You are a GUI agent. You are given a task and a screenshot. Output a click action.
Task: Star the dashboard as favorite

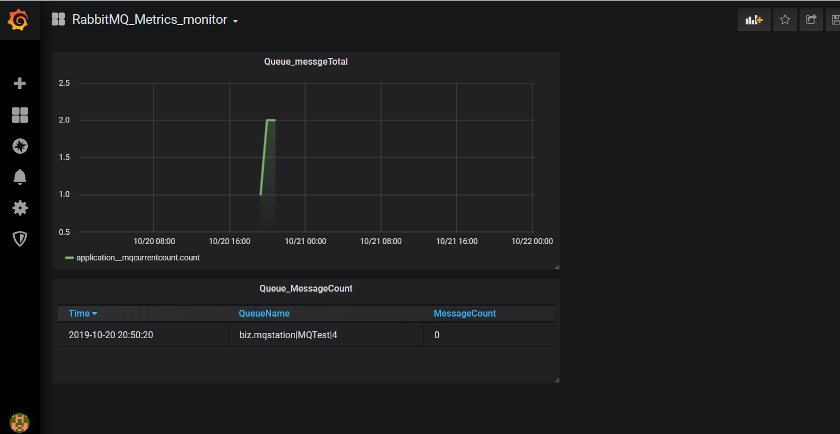(x=785, y=20)
